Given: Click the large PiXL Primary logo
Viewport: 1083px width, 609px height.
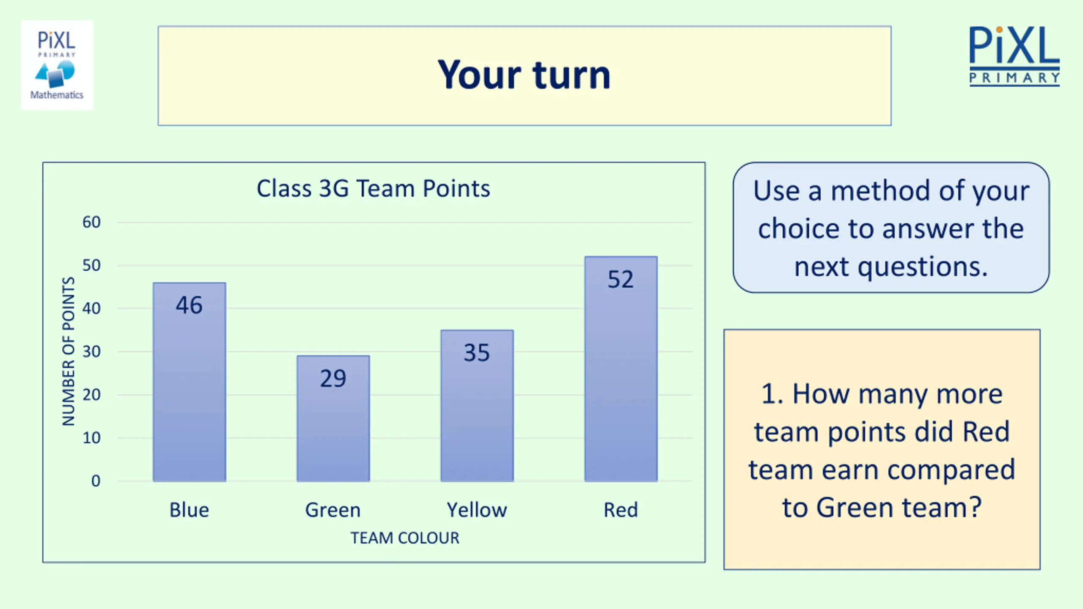Looking at the screenshot, I should pos(1014,57).
